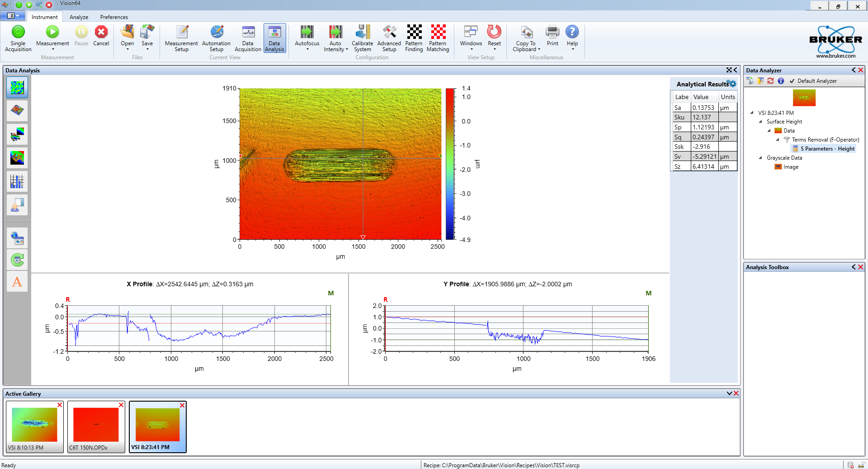Toggle the Default Analyzer checkmark
Viewport: 868px width, 469px height.
(792, 81)
